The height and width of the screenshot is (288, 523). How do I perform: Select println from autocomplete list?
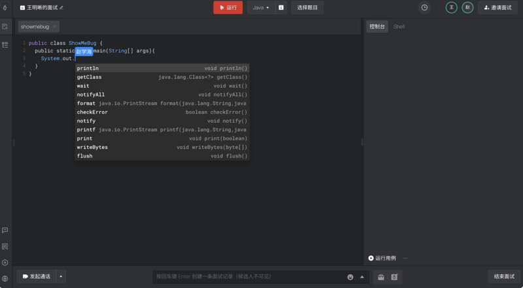(x=88, y=68)
